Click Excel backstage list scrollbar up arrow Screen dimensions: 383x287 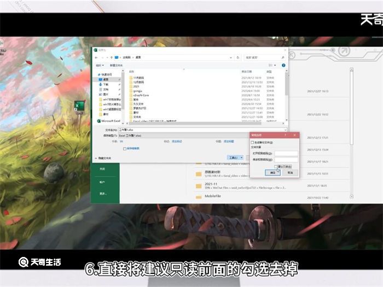tap(351, 69)
